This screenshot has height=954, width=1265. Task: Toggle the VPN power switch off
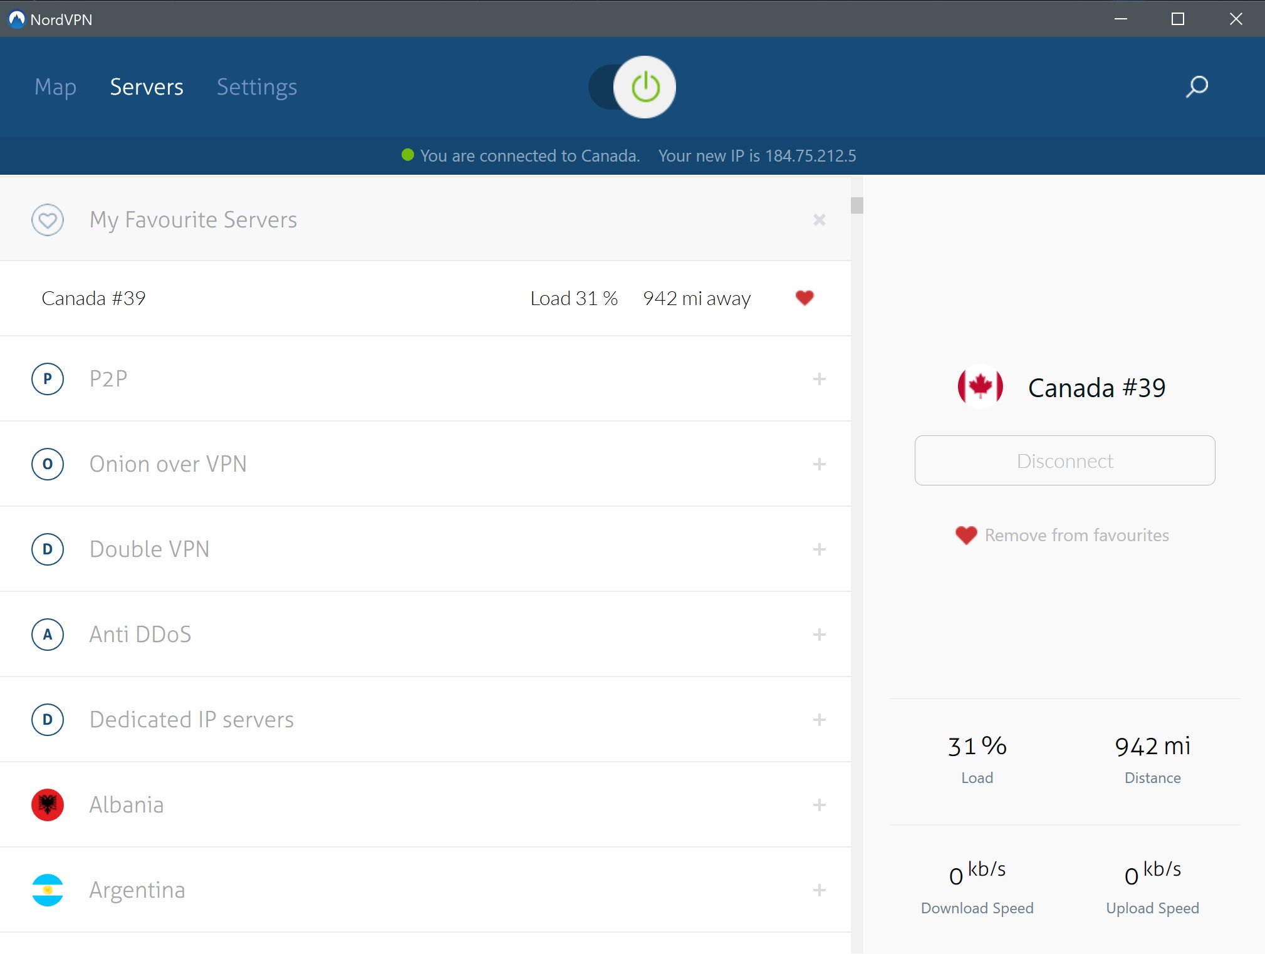[633, 87]
